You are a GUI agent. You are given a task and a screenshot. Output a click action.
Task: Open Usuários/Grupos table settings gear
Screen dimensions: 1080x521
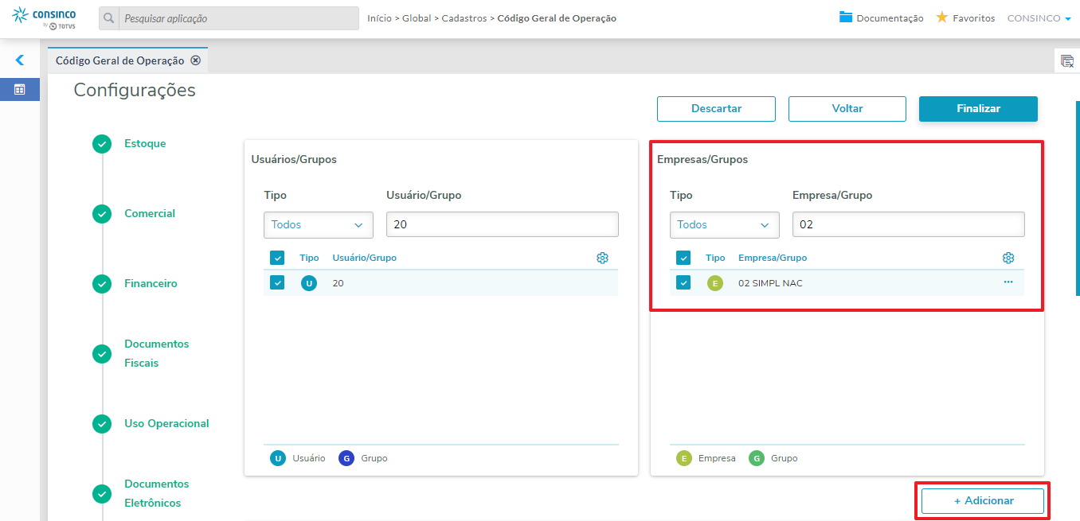602,258
